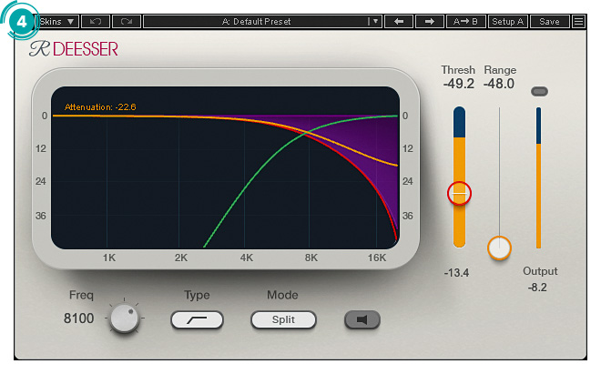Click the Type label
Screen dimensions: 601x374
click(197, 296)
